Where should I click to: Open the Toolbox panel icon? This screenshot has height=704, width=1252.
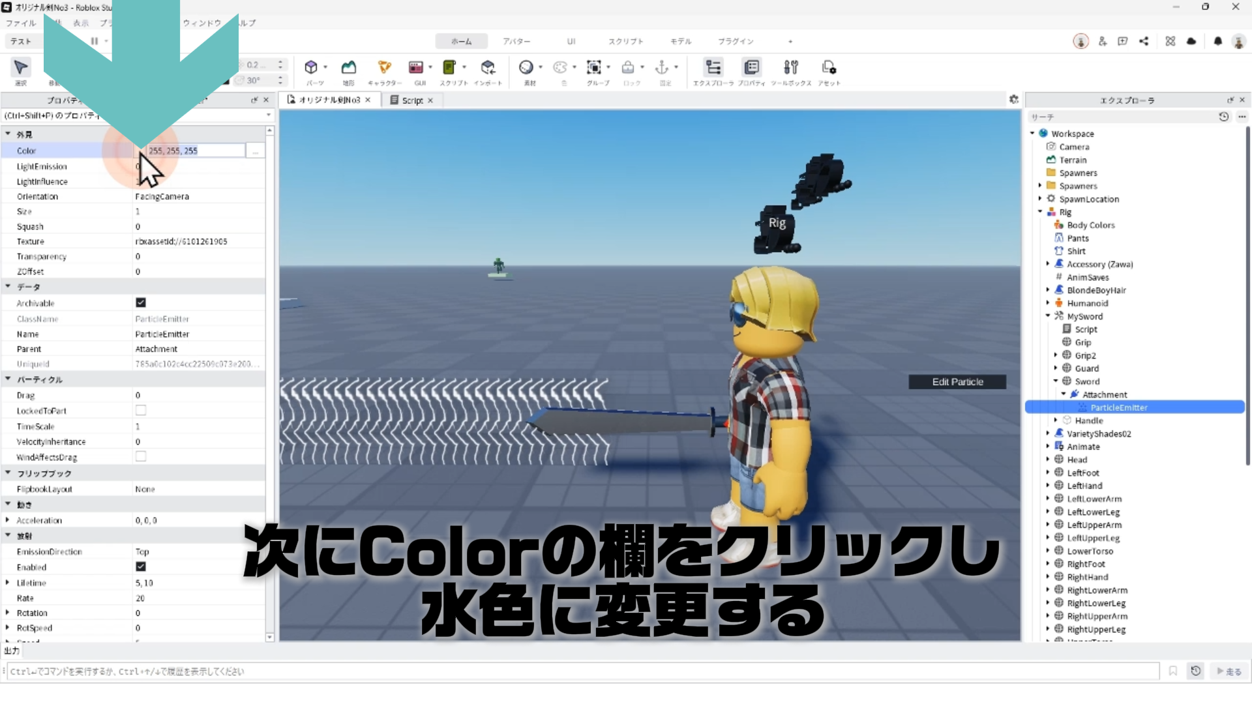pyautogui.click(x=790, y=67)
